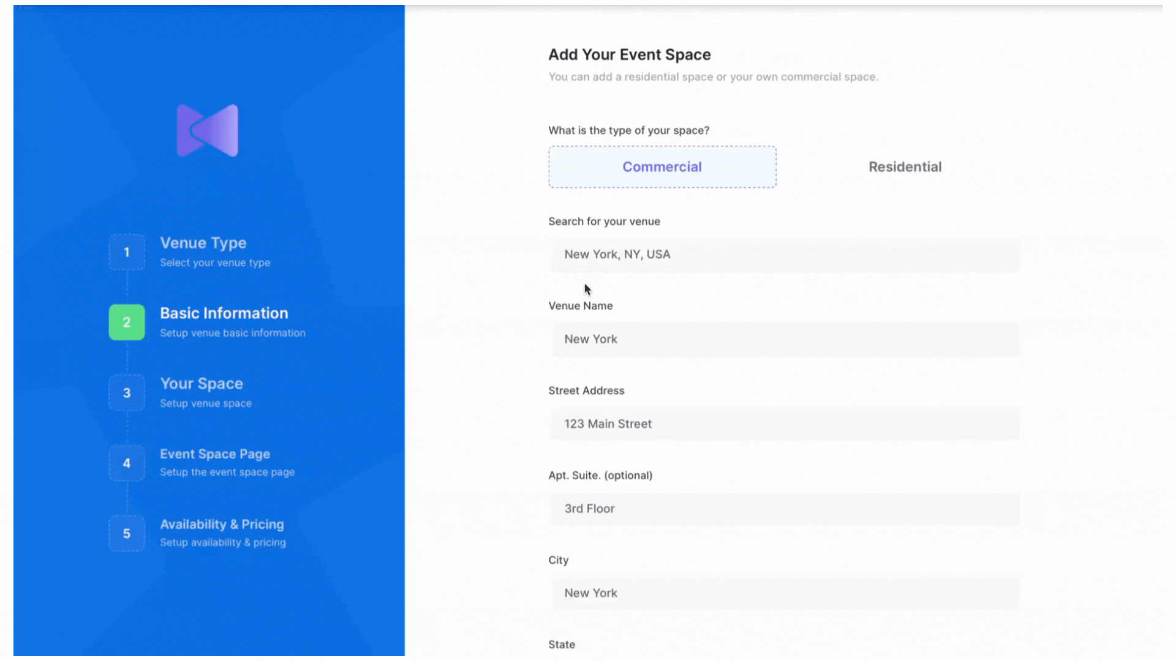Click the Street Address input field
This screenshot has height=661, width=1176.
pyautogui.click(x=785, y=424)
